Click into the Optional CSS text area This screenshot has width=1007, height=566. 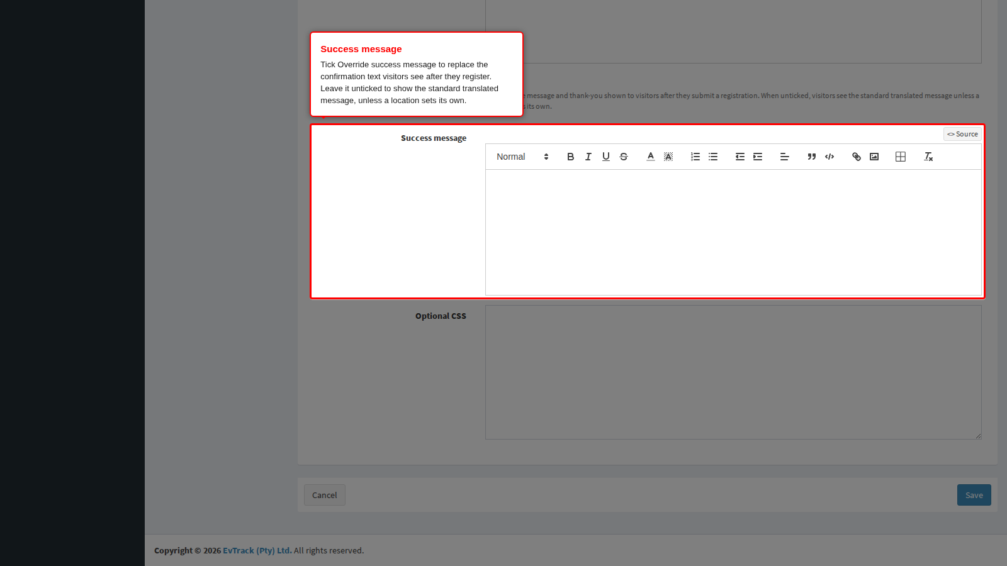click(733, 372)
